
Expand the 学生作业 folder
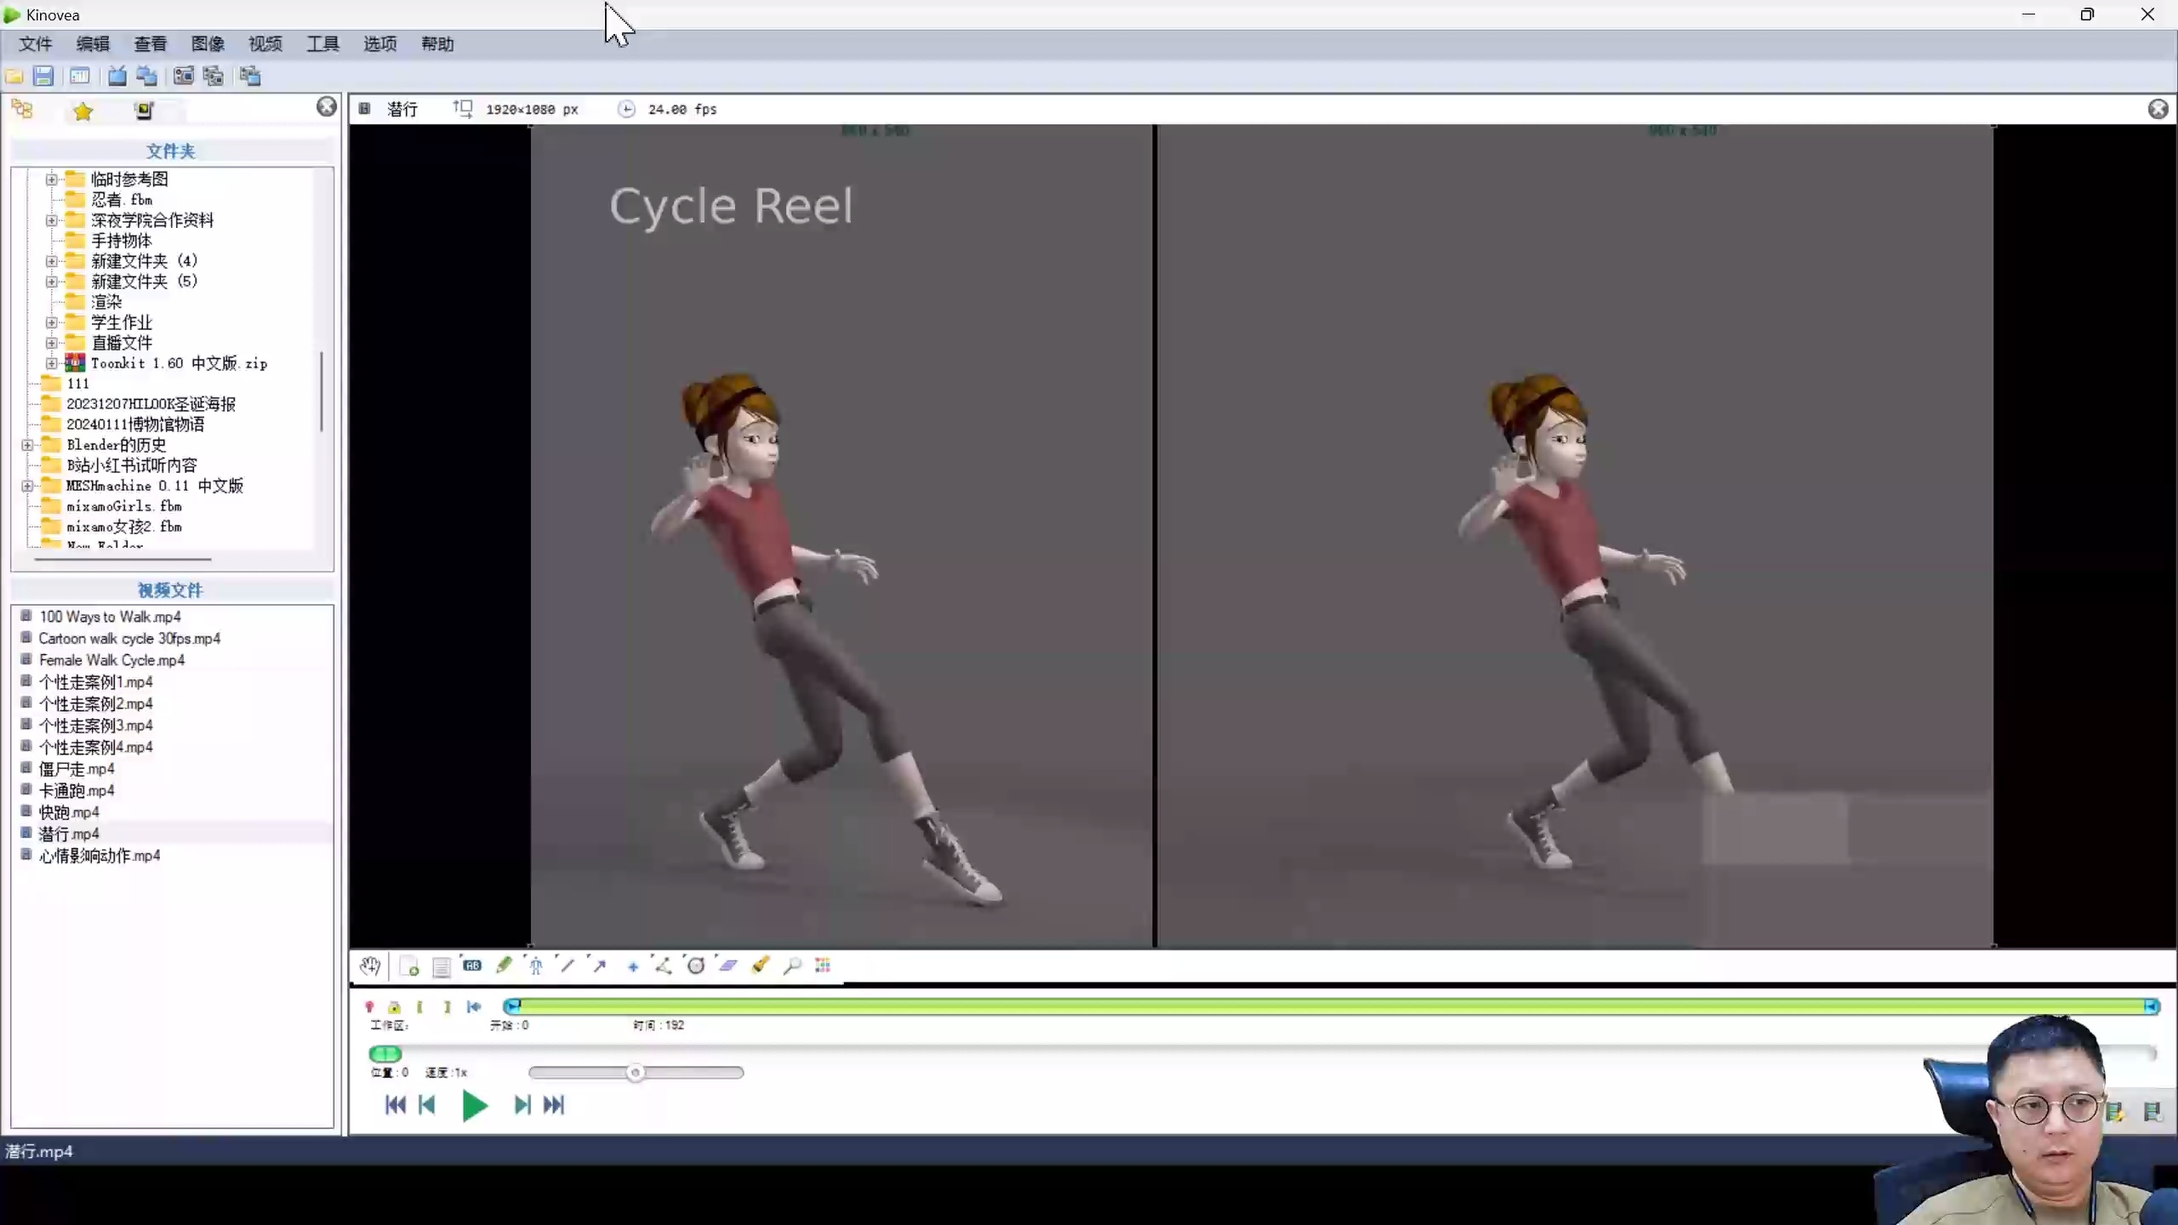pyautogui.click(x=51, y=322)
